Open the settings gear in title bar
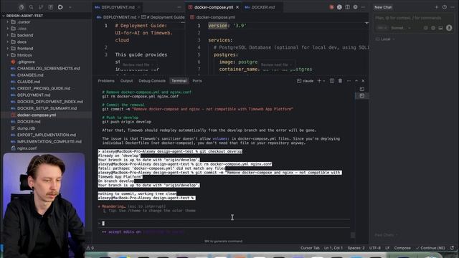Viewport: 459px width, 258px height. click(x=355, y=7)
